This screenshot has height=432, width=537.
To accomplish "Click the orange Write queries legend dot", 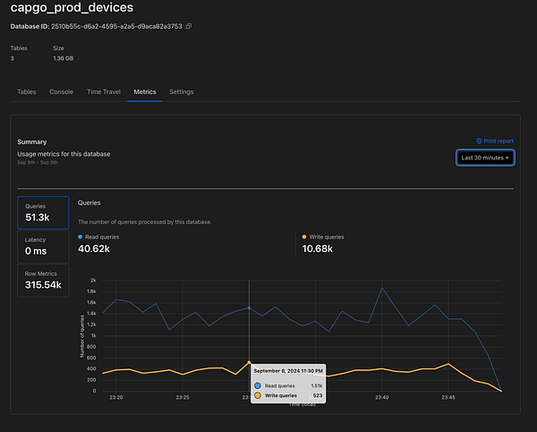I will point(304,237).
